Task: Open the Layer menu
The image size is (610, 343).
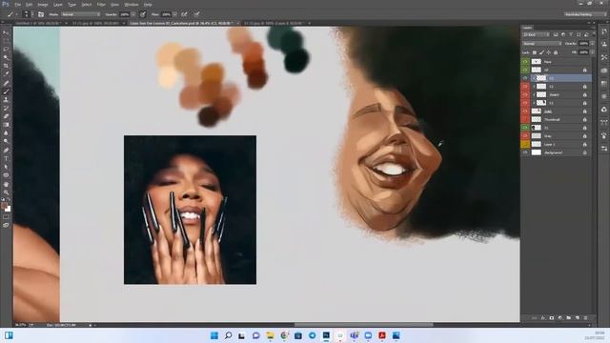Action: click(x=57, y=5)
